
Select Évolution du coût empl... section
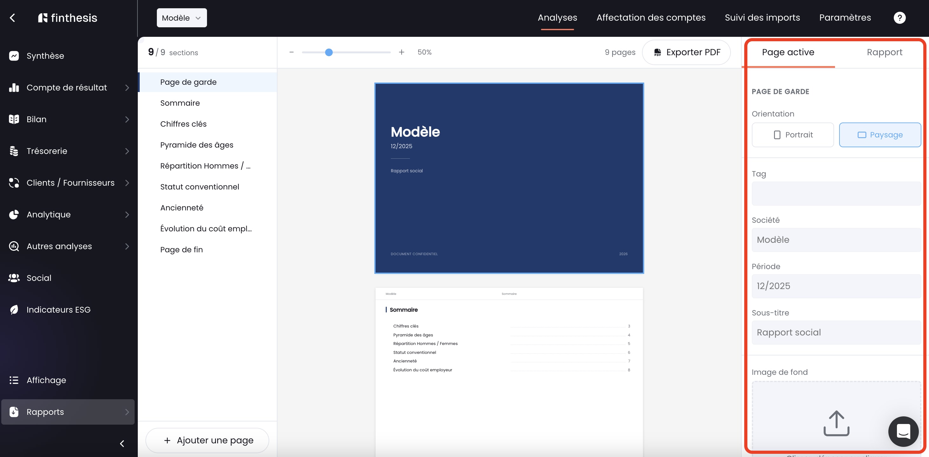(x=208, y=228)
